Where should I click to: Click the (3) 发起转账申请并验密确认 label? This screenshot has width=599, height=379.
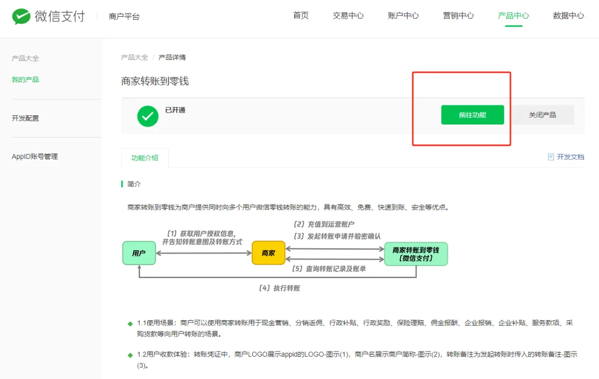[x=337, y=236]
